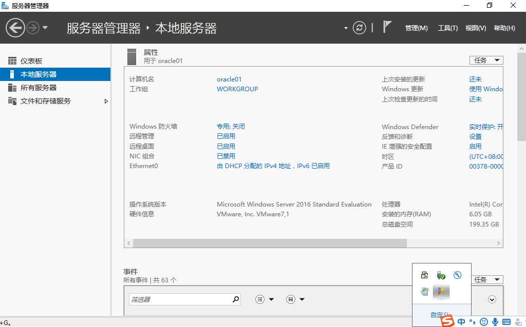
Task: Click the 仪表板 dashboard icon
Action: (x=12, y=61)
